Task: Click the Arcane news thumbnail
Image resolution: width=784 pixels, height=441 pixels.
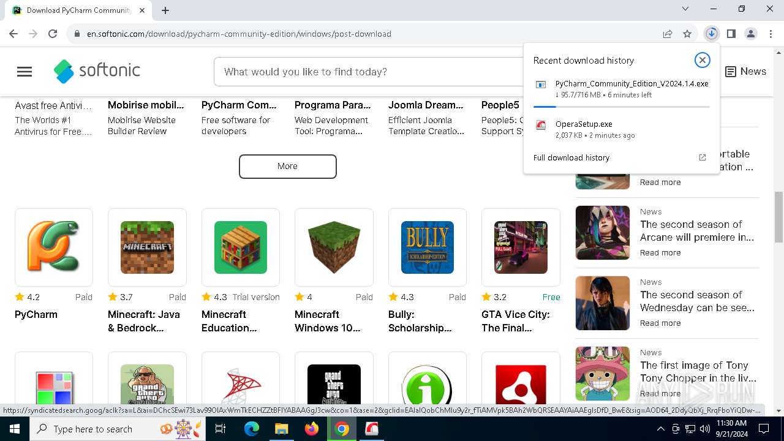Action: (x=603, y=233)
